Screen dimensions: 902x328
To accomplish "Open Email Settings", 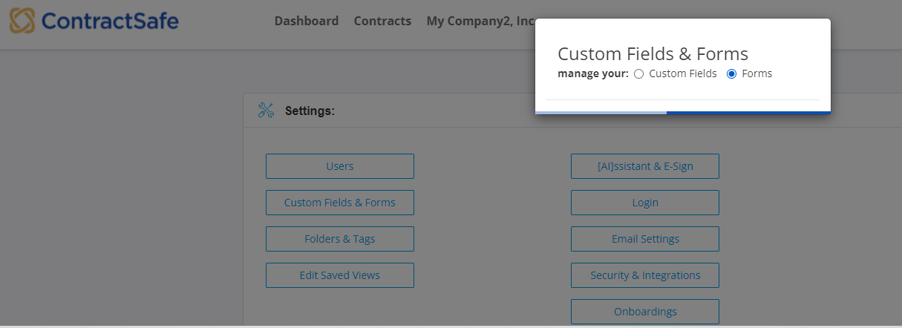I will 645,239.
